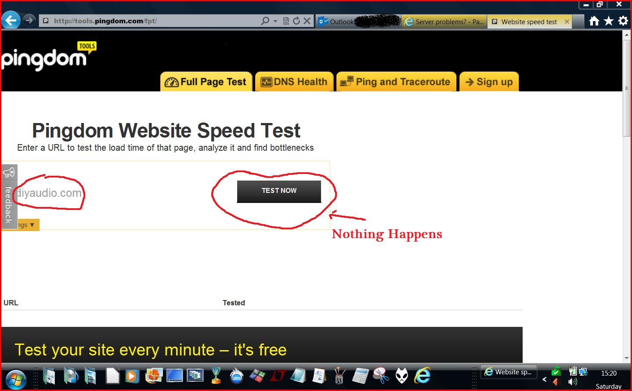Click the Switch between windows taskbar icon
Image resolution: width=632 pixels, height=391 pixels.
[x=195, y=376]
